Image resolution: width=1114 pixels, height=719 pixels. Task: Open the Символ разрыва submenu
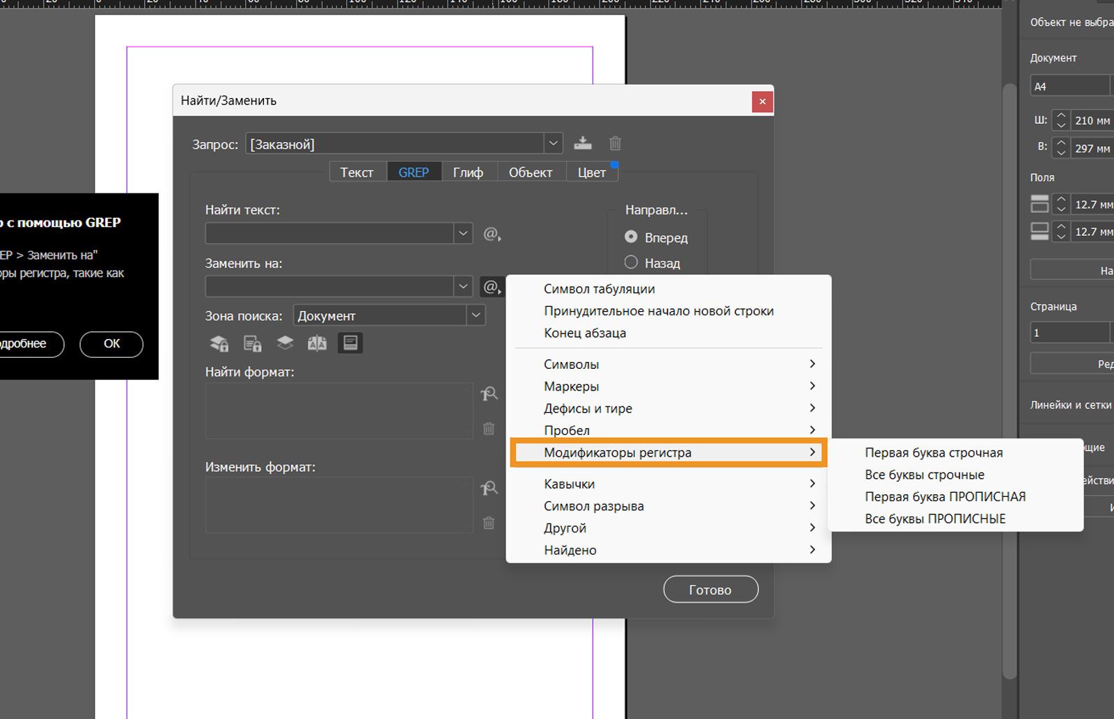click(x=668, y=506)
